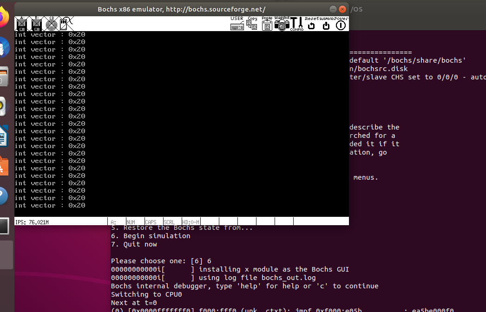486x312 pixels.
Task: Open Thunderbird from the dock
Action: pos(3,48)
